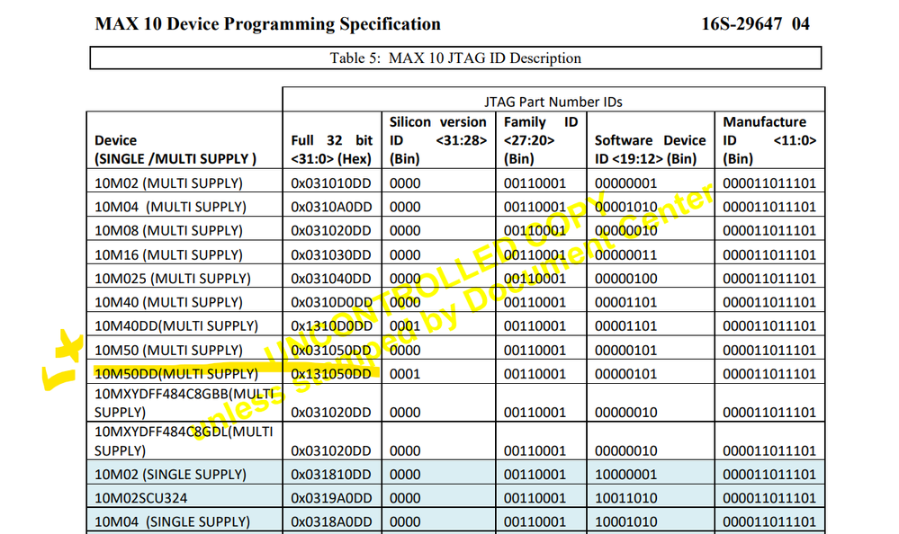Click the '10MXYDFF484C8GBB(MULTI SUPPLY)' device cell
Screen dimensions: 899x534
[x=184, y=403]
